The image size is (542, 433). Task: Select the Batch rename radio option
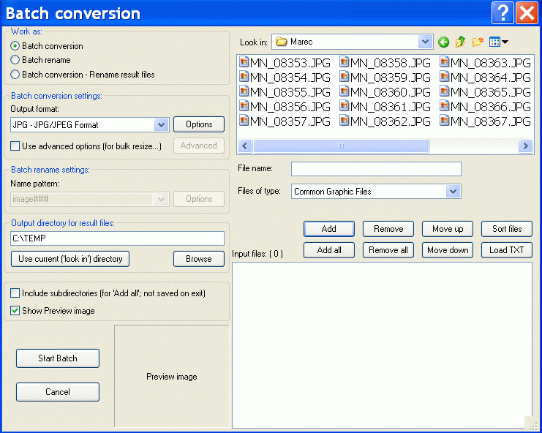click(x=15, y=60)
